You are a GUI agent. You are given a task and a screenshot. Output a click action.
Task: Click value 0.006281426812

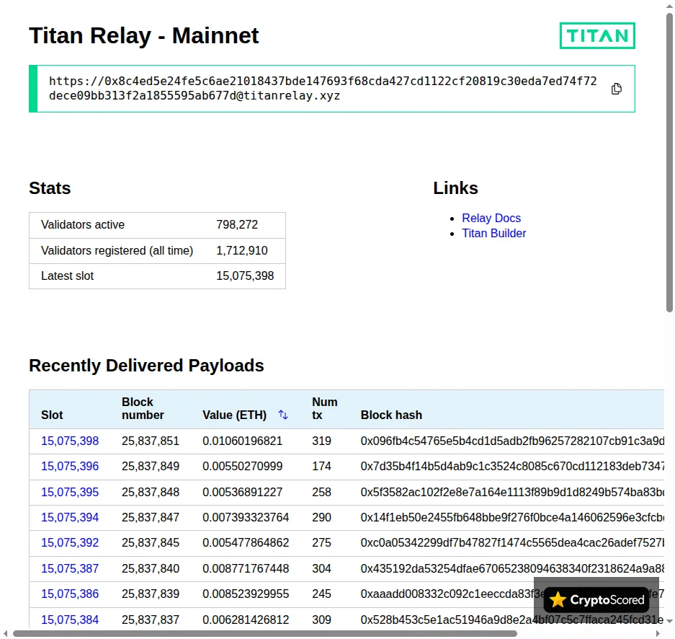pyautogui.click(x=246, y=620)
